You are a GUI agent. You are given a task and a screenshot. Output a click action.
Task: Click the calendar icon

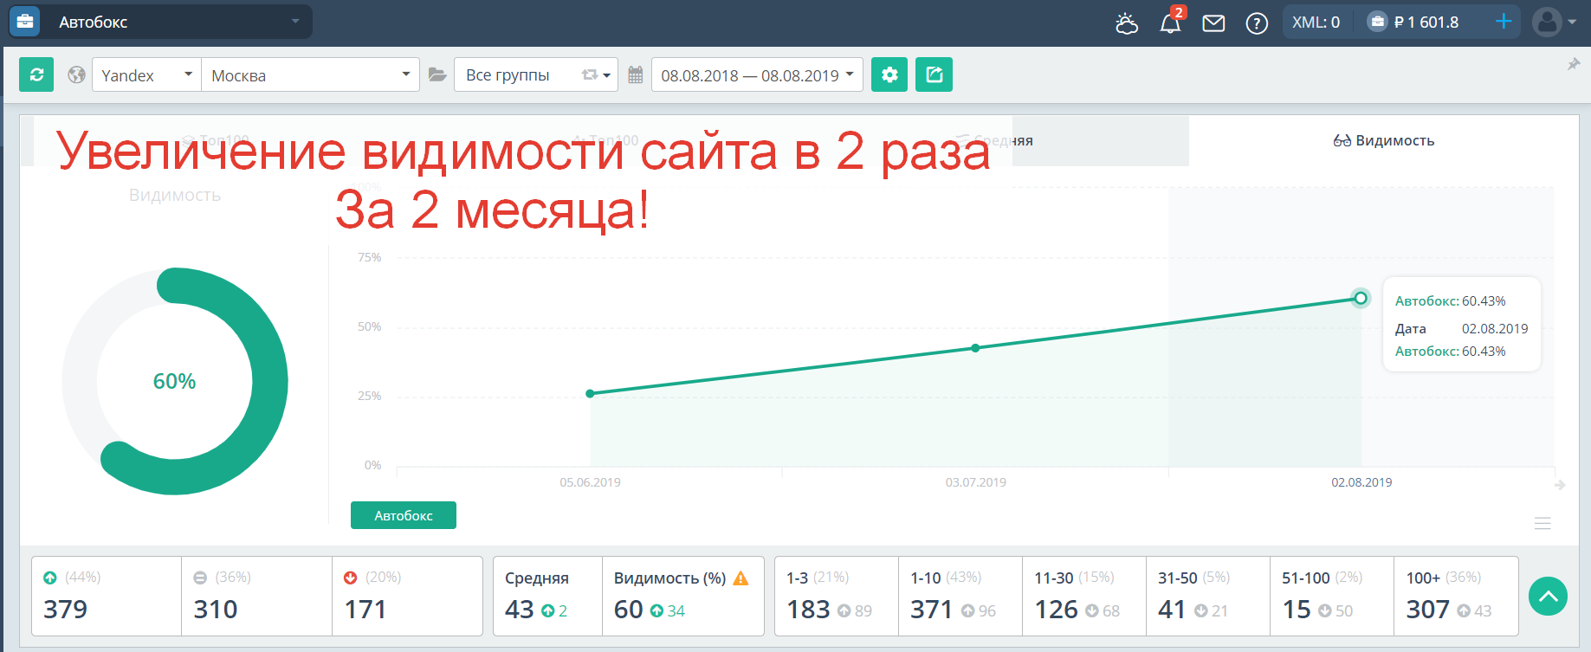(636, 74)
